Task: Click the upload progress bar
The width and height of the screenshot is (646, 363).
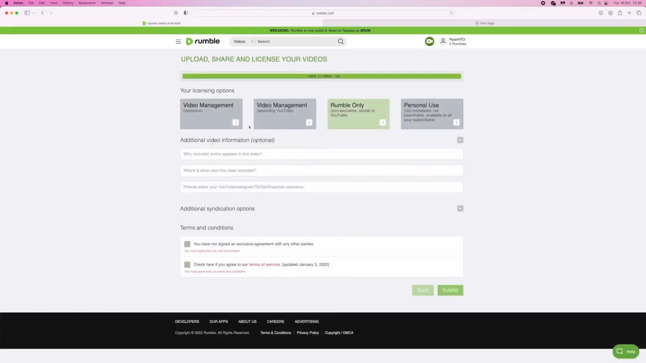Action: click(321, 76)
